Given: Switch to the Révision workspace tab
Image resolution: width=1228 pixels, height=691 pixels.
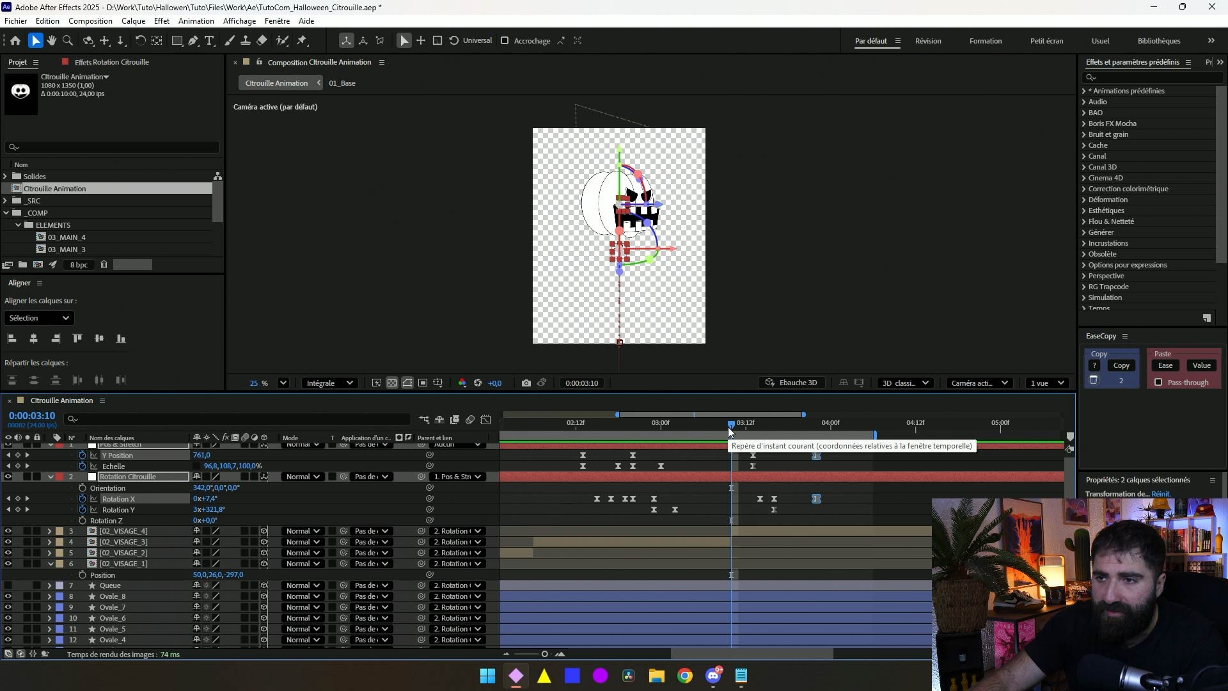Looking at the screenshot, I should (x=927, y=40).
